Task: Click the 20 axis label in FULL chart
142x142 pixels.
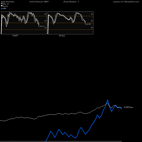Action: click(92, 28)
